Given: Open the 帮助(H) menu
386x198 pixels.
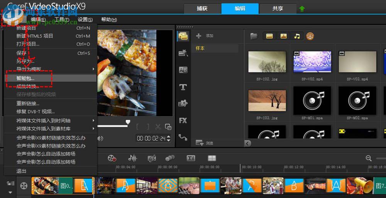Looking at the screenshot, I should (109, 20).
